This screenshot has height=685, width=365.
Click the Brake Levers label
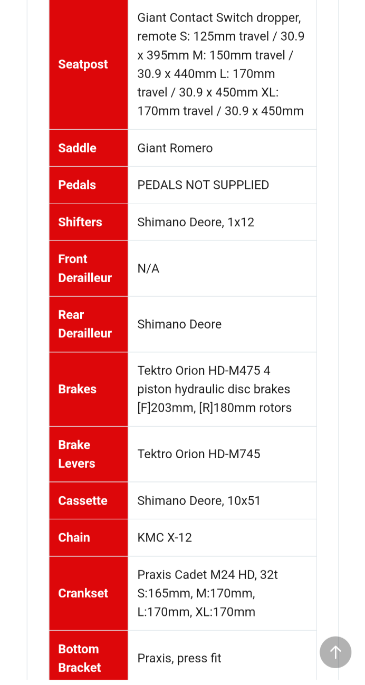coord(76,454)
